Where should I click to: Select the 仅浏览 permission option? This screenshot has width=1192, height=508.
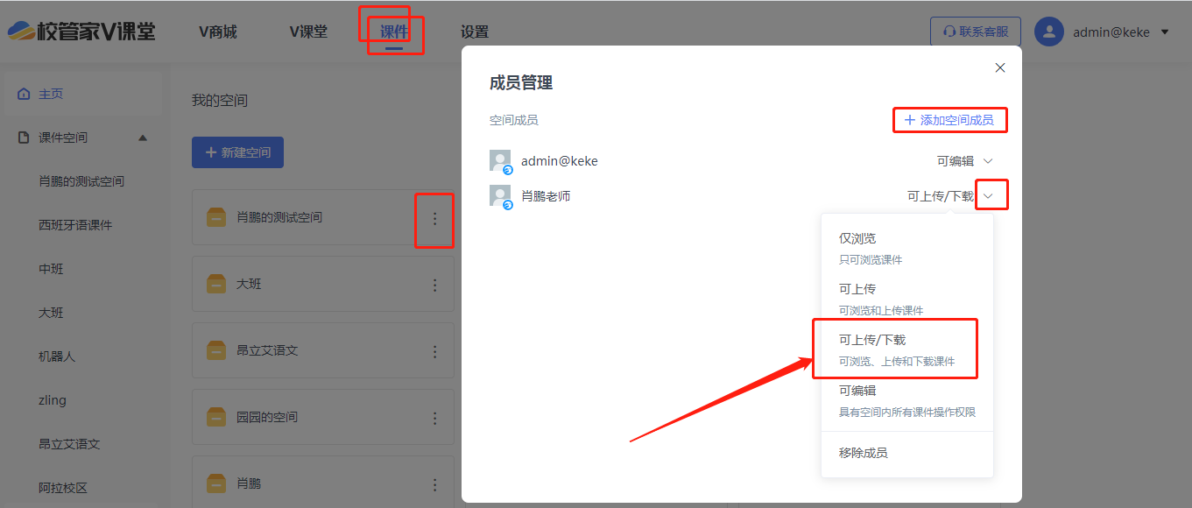pos(907,248)
